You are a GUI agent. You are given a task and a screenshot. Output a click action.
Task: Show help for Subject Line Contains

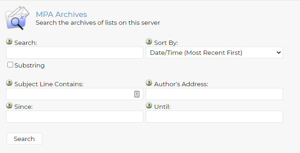9,83
